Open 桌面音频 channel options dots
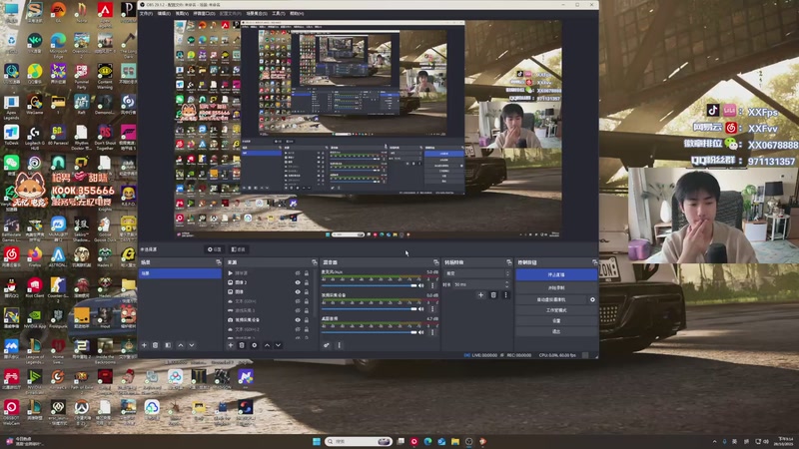 tap(432, 332)
